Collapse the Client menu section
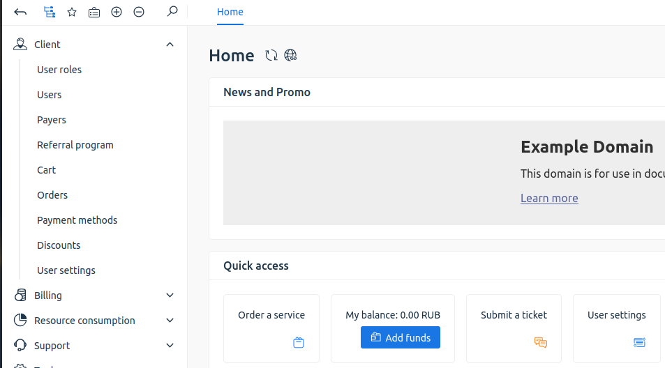This screenshot has height=368, width=665. (170, 45)
